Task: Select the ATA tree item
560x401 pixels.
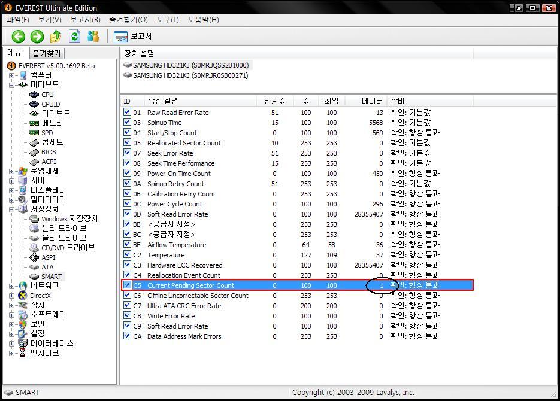Action: pyautogui.click(x=47, y=267)
